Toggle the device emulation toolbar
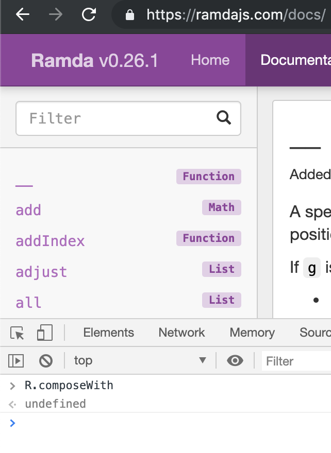The width and height of the screenshot is (331, 453). [45, 333]
